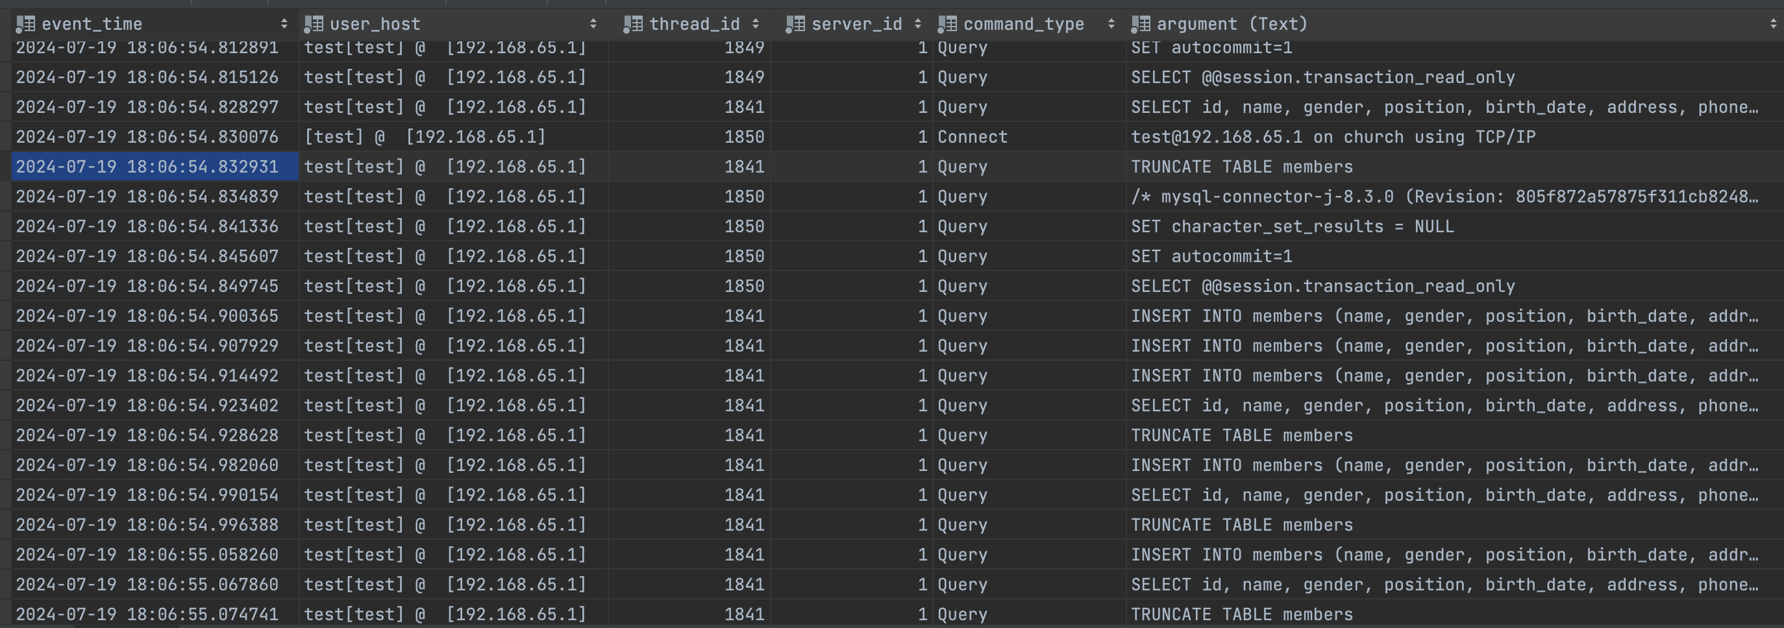Screen dimensions: 1784x628
Task: Click the argument column icon
Action: (1141, 24)
